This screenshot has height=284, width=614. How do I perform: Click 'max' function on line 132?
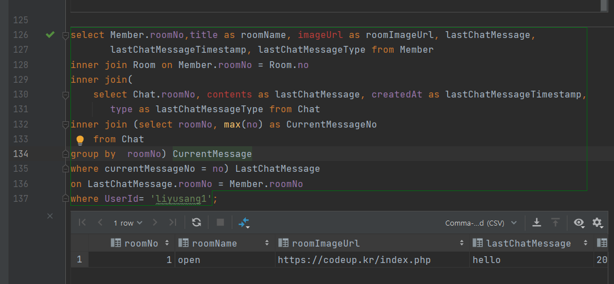coord(232,124)
